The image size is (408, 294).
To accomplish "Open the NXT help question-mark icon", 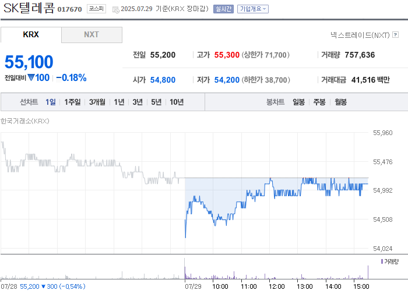I will pyautogui.click(x=395, y=34).
